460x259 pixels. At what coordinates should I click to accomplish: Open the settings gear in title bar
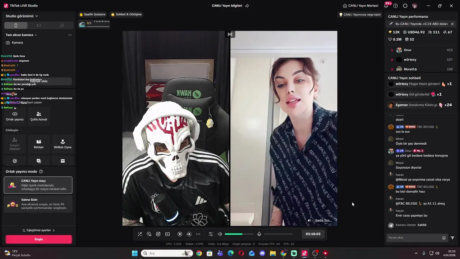(x=405, y=6)
